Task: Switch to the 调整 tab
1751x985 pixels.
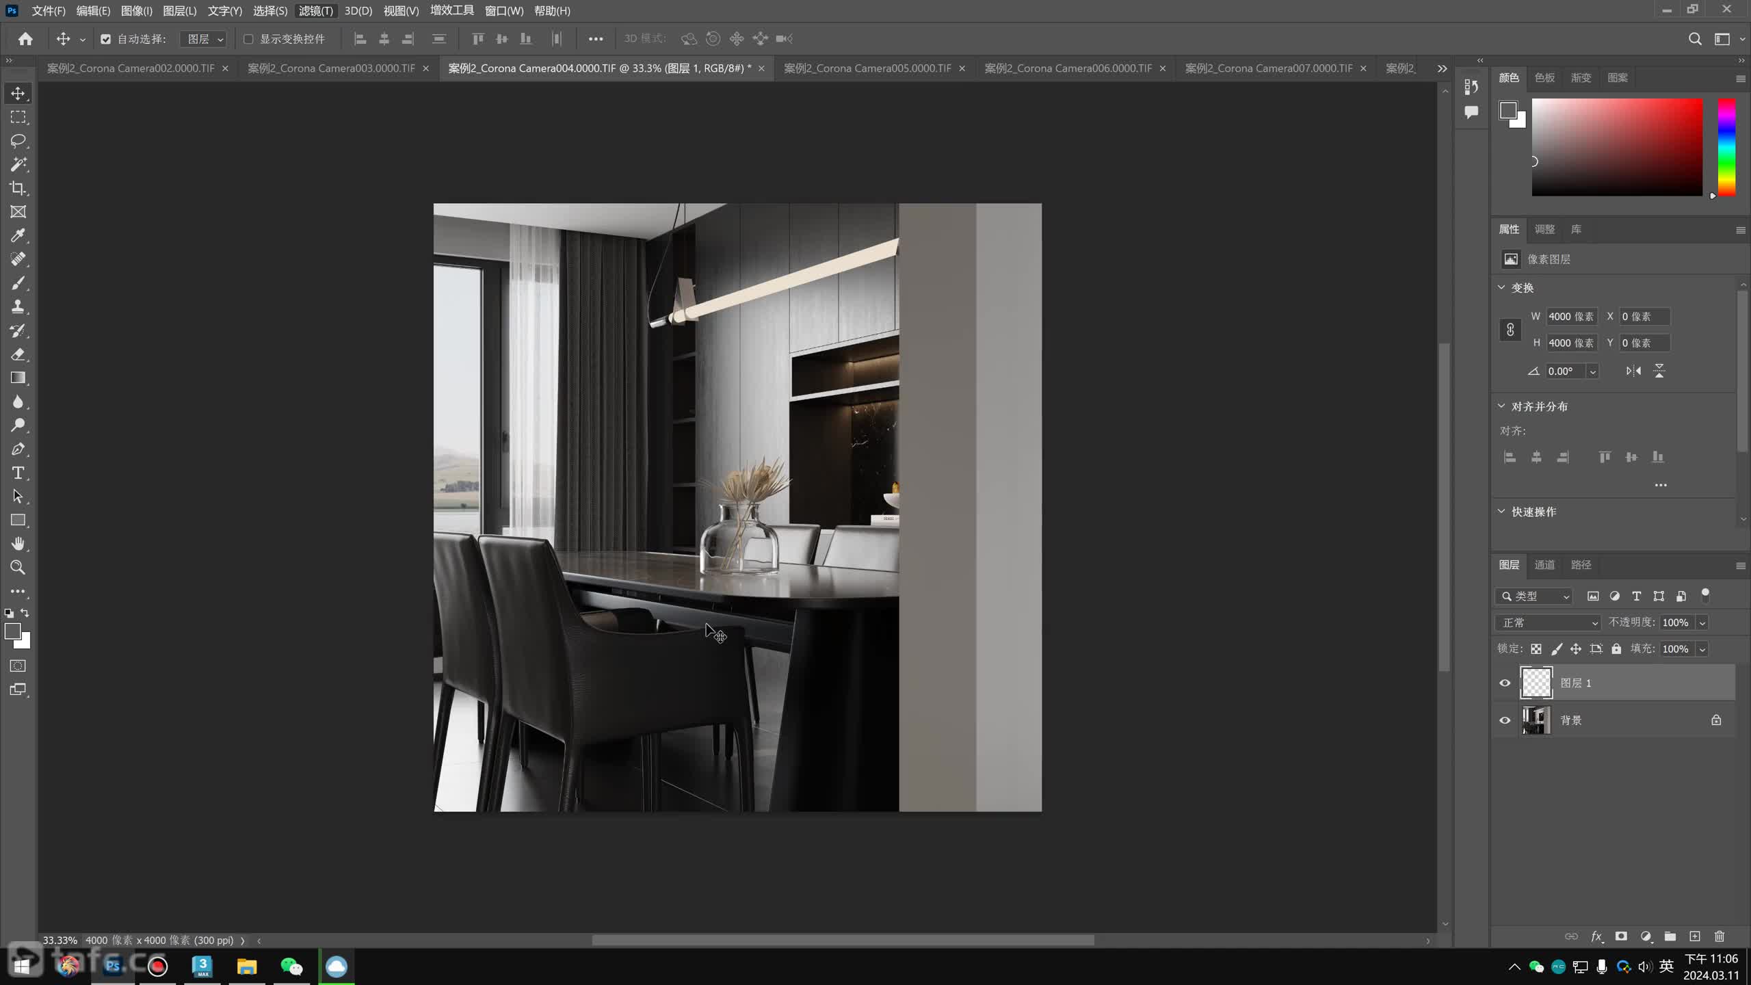Action: (x=1544, y=229)
